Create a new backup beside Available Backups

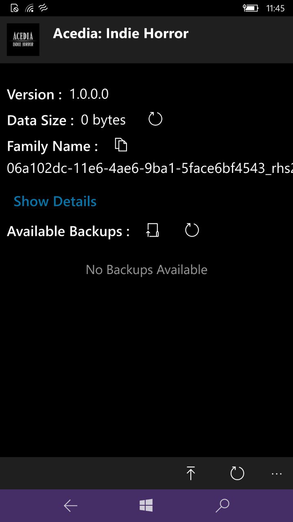[x=153, y=230]
